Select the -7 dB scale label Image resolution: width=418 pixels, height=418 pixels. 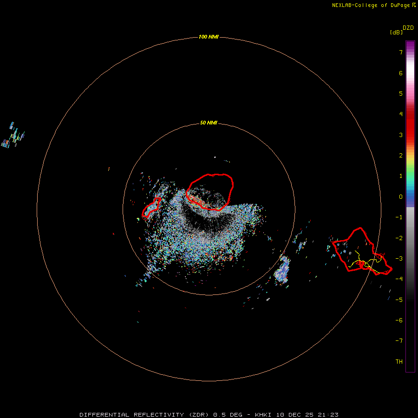point(399,341)
